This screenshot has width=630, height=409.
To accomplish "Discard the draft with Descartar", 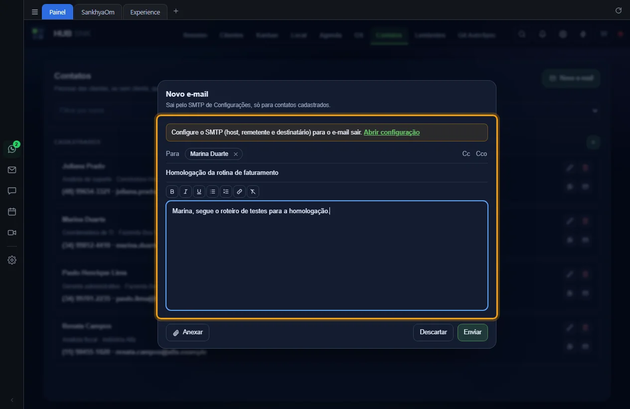I will point(433,332).
